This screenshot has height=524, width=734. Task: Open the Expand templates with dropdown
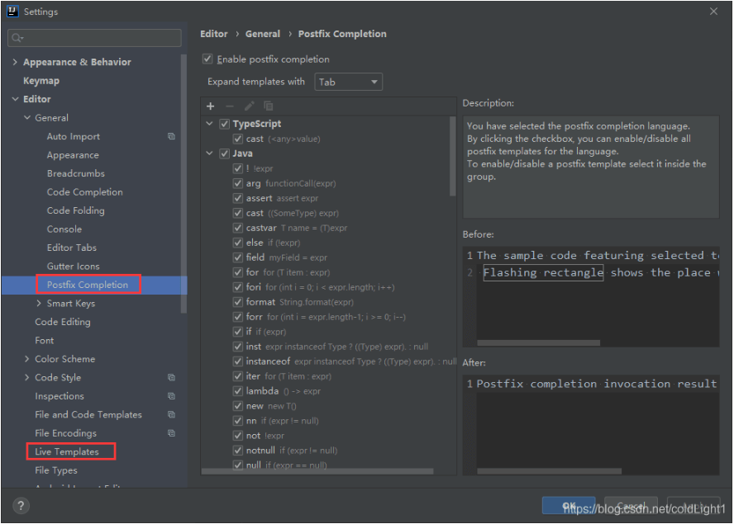click(x=348, y=82)
